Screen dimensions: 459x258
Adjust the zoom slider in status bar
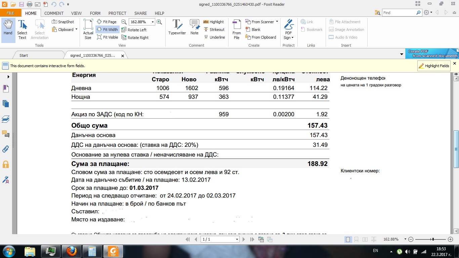pos(433,239)
